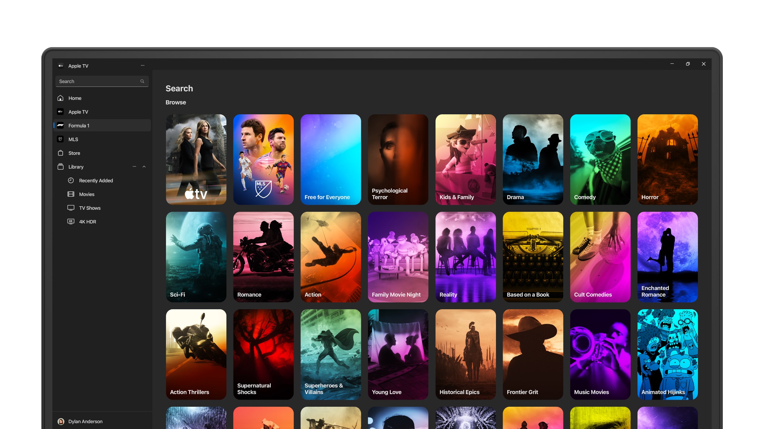Open the ellipsis menu beside Apple TV title
This screenshot has width=764, height=429.
142,65
